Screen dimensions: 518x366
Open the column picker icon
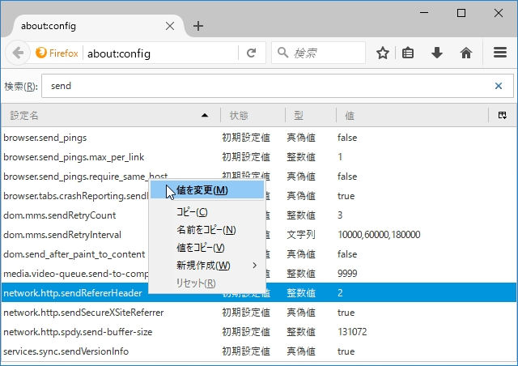pyautogui.click(x=503, y=116)
